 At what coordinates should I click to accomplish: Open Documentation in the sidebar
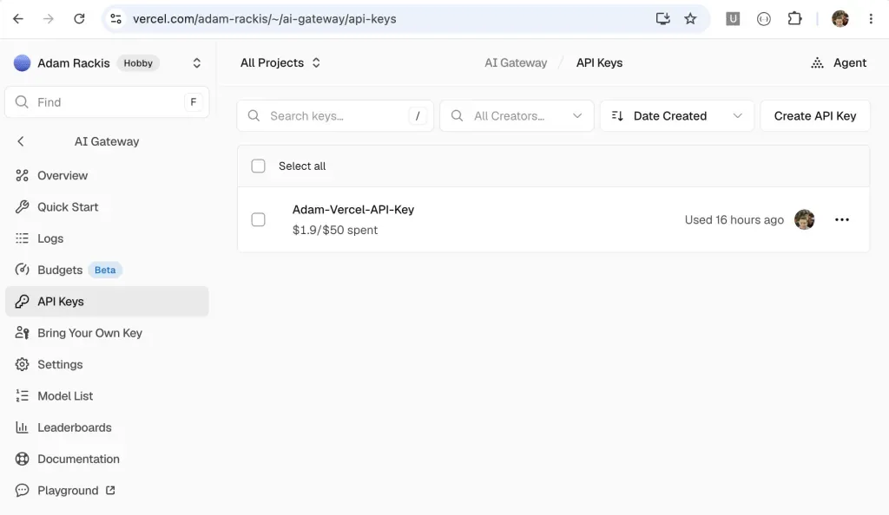[x=107, y=459]
